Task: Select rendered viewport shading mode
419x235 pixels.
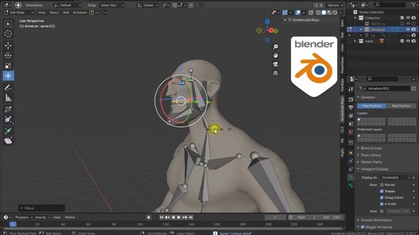Action: click(x=335, y=12)
